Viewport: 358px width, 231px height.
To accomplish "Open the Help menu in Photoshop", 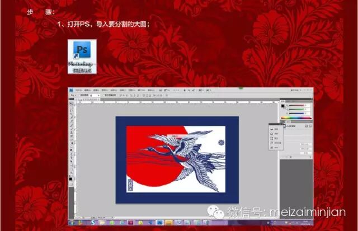I will coord(151,90).
